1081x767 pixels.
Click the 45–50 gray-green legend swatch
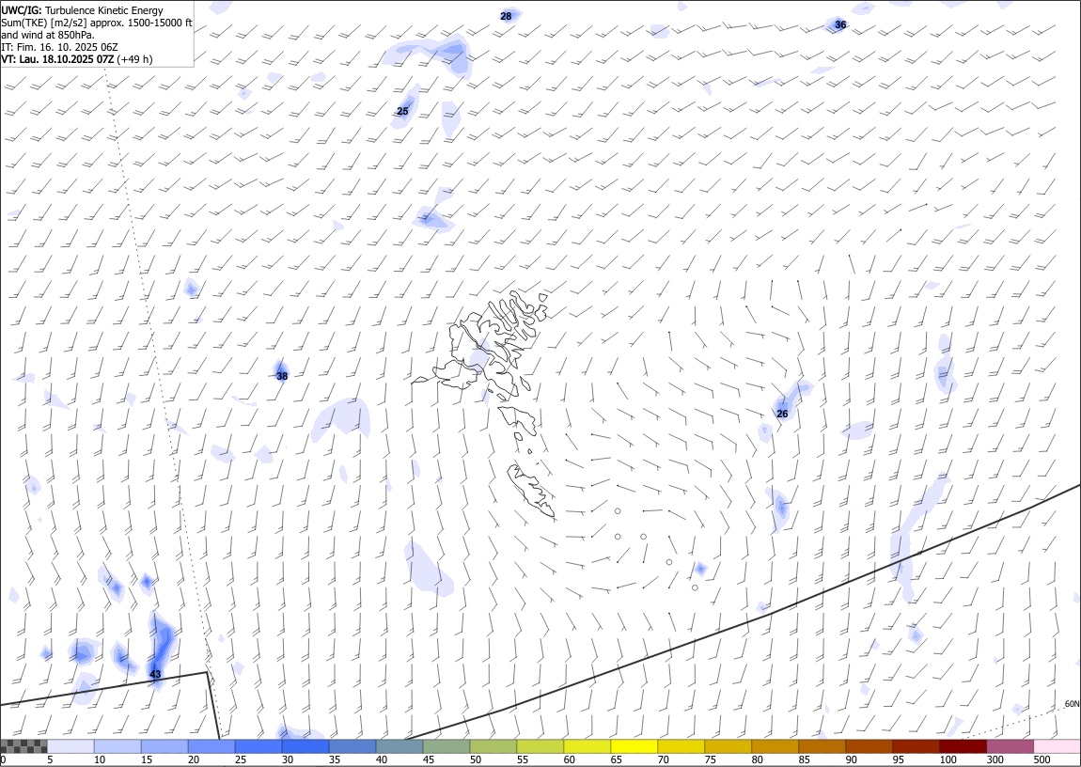[446, 746]
